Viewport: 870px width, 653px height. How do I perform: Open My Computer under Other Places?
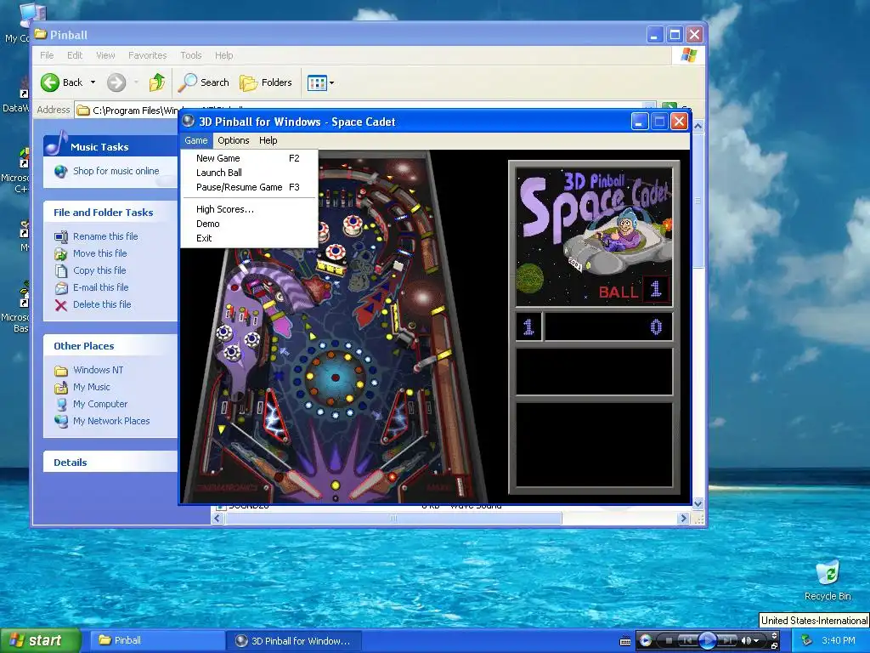pos(100,404)
